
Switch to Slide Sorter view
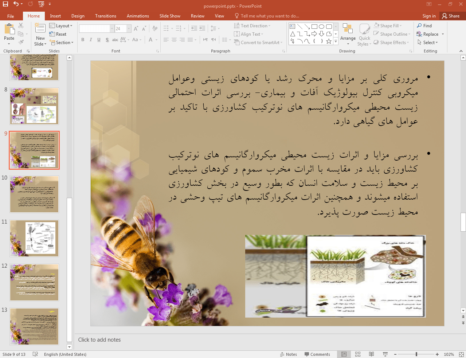[358, 354]
